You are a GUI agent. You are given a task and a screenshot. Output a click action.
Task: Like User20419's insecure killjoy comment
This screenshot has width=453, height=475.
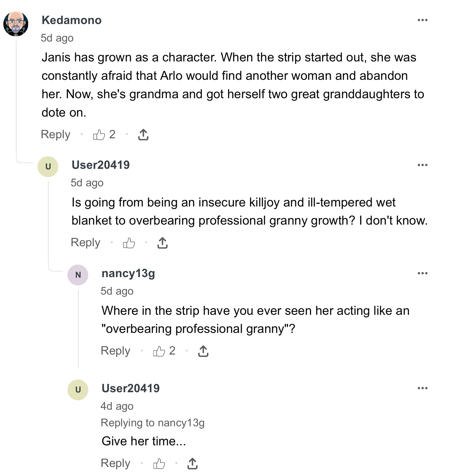coord(129,243)
